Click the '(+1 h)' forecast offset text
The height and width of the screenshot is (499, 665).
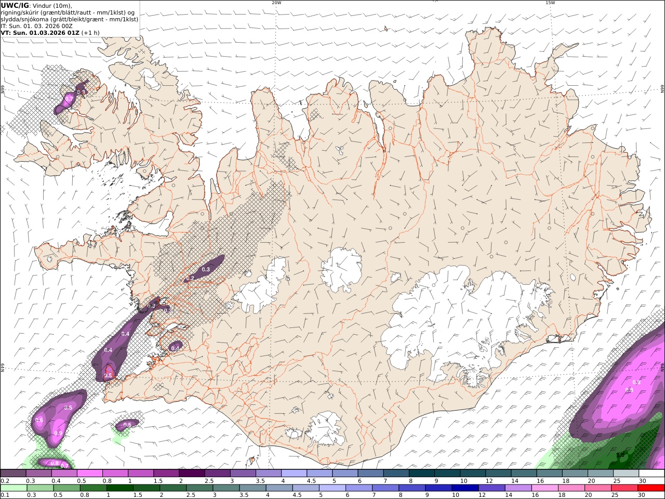[90, 33]
